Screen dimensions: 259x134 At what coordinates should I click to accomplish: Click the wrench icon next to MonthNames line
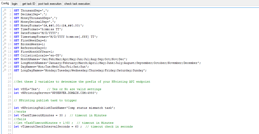tap(4, 59)
